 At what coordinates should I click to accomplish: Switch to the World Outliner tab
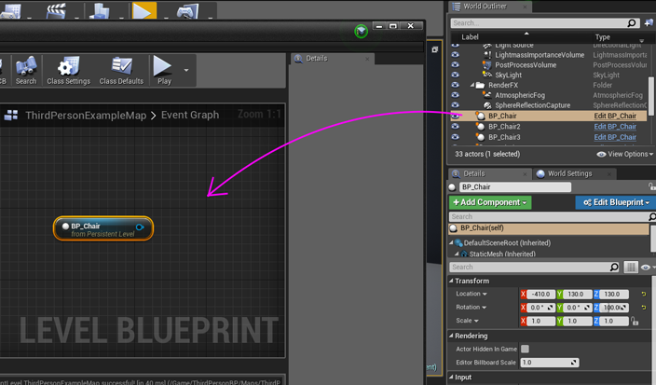(485, 7)
